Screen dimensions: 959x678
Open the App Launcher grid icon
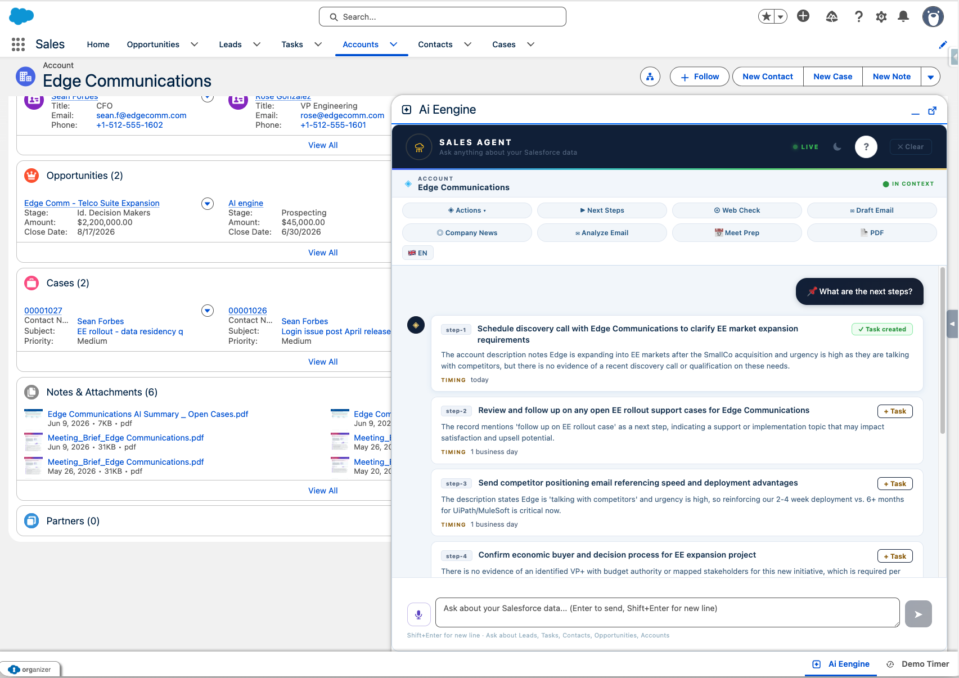click(x=18, y=44)
